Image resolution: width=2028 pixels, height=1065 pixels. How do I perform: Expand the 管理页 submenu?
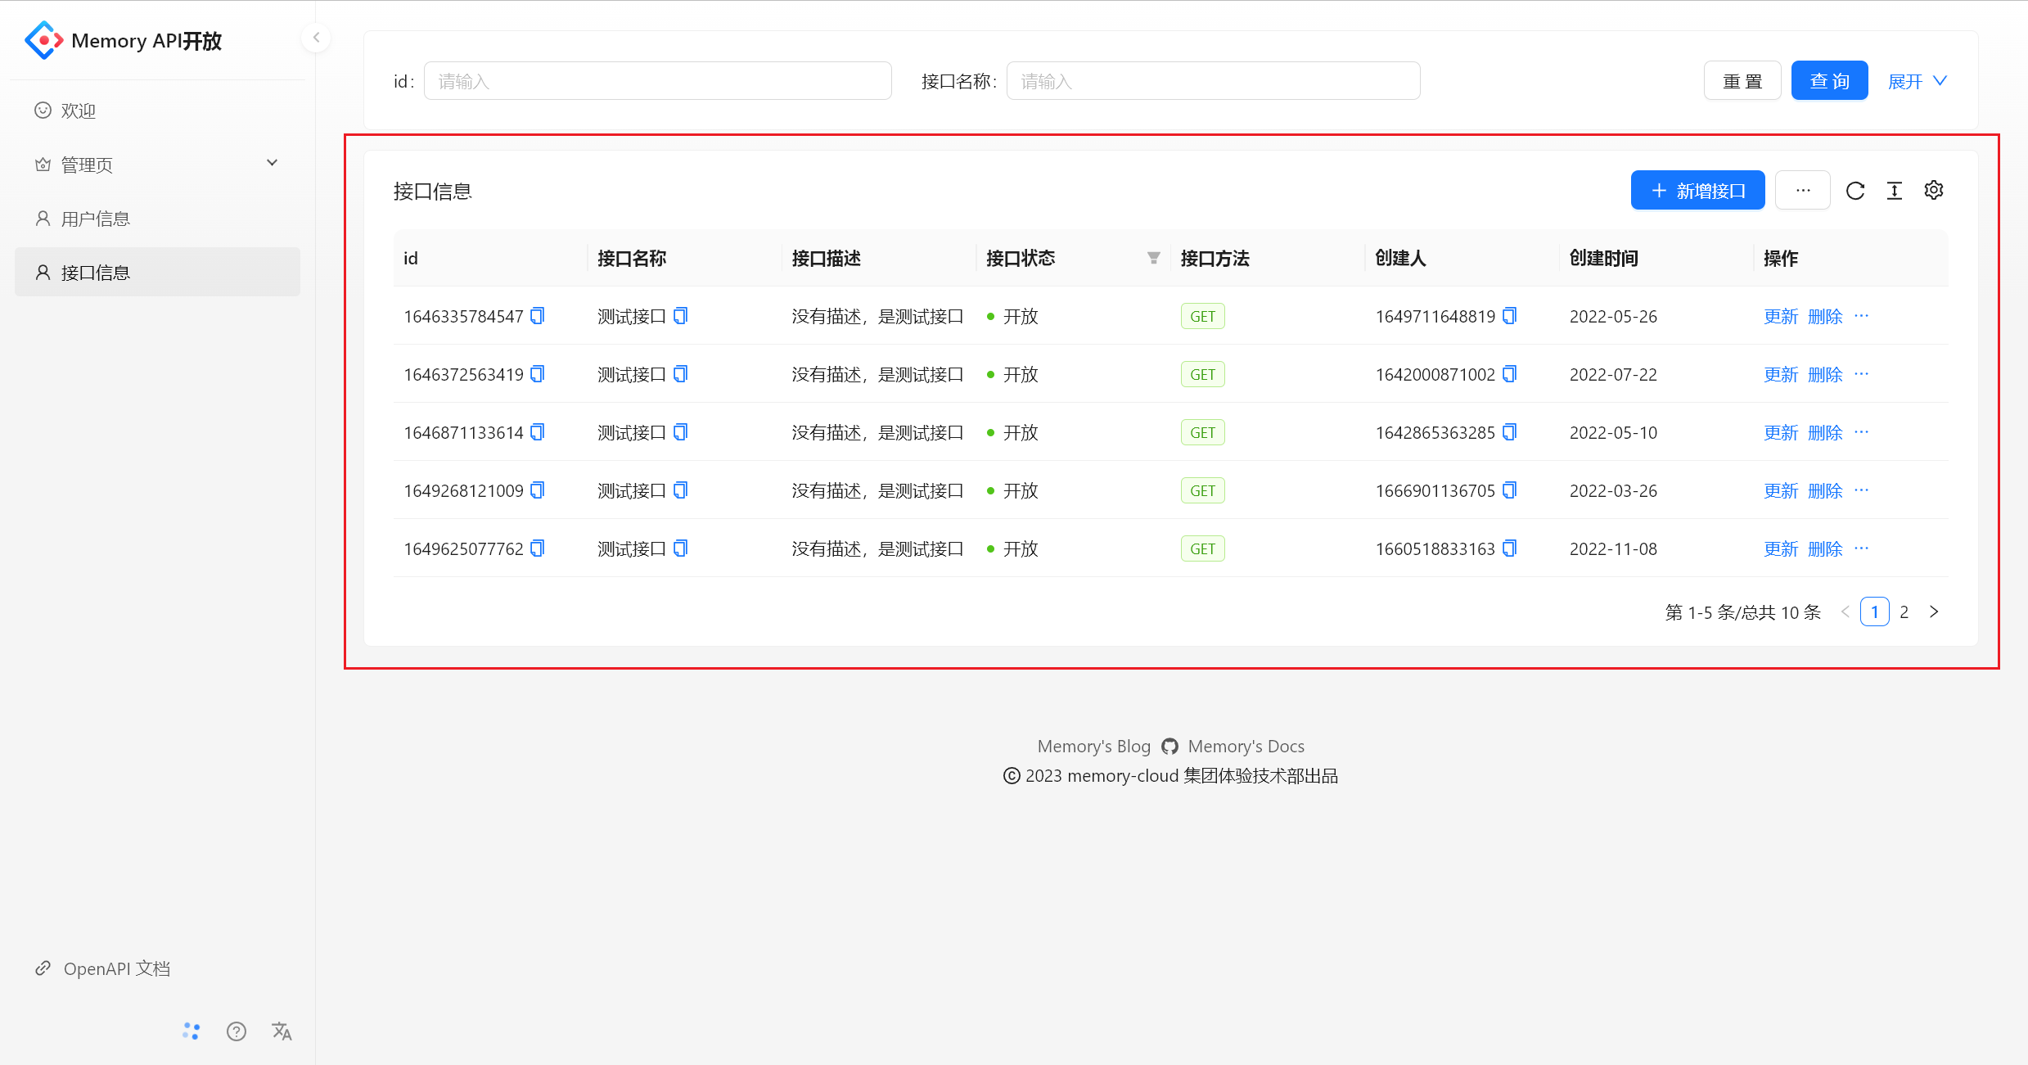coord(157,165)
